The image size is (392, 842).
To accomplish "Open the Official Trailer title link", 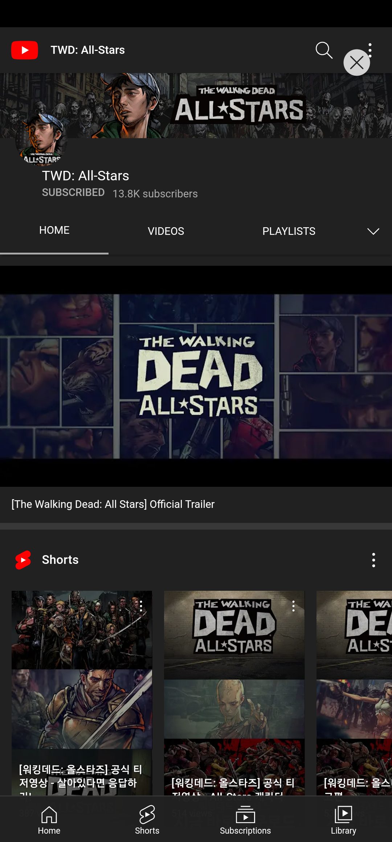I will [x=113, y=504].
